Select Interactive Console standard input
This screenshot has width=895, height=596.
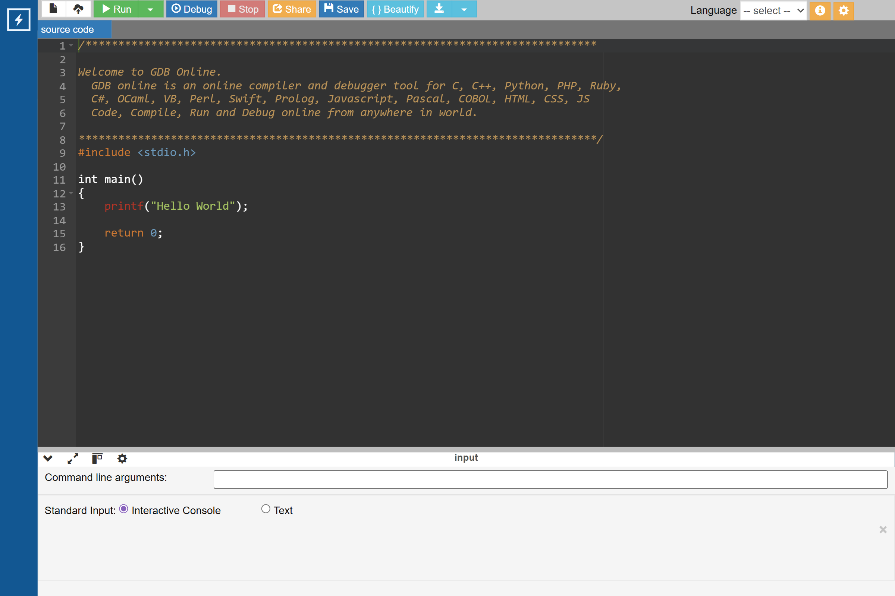124,509
